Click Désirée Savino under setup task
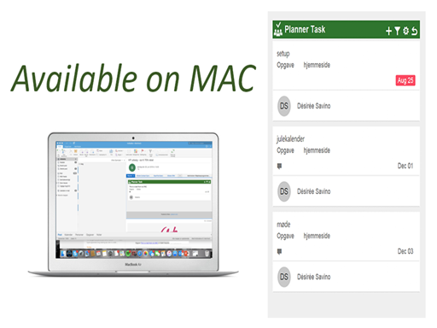437x328 pixels. pos(314,106)
